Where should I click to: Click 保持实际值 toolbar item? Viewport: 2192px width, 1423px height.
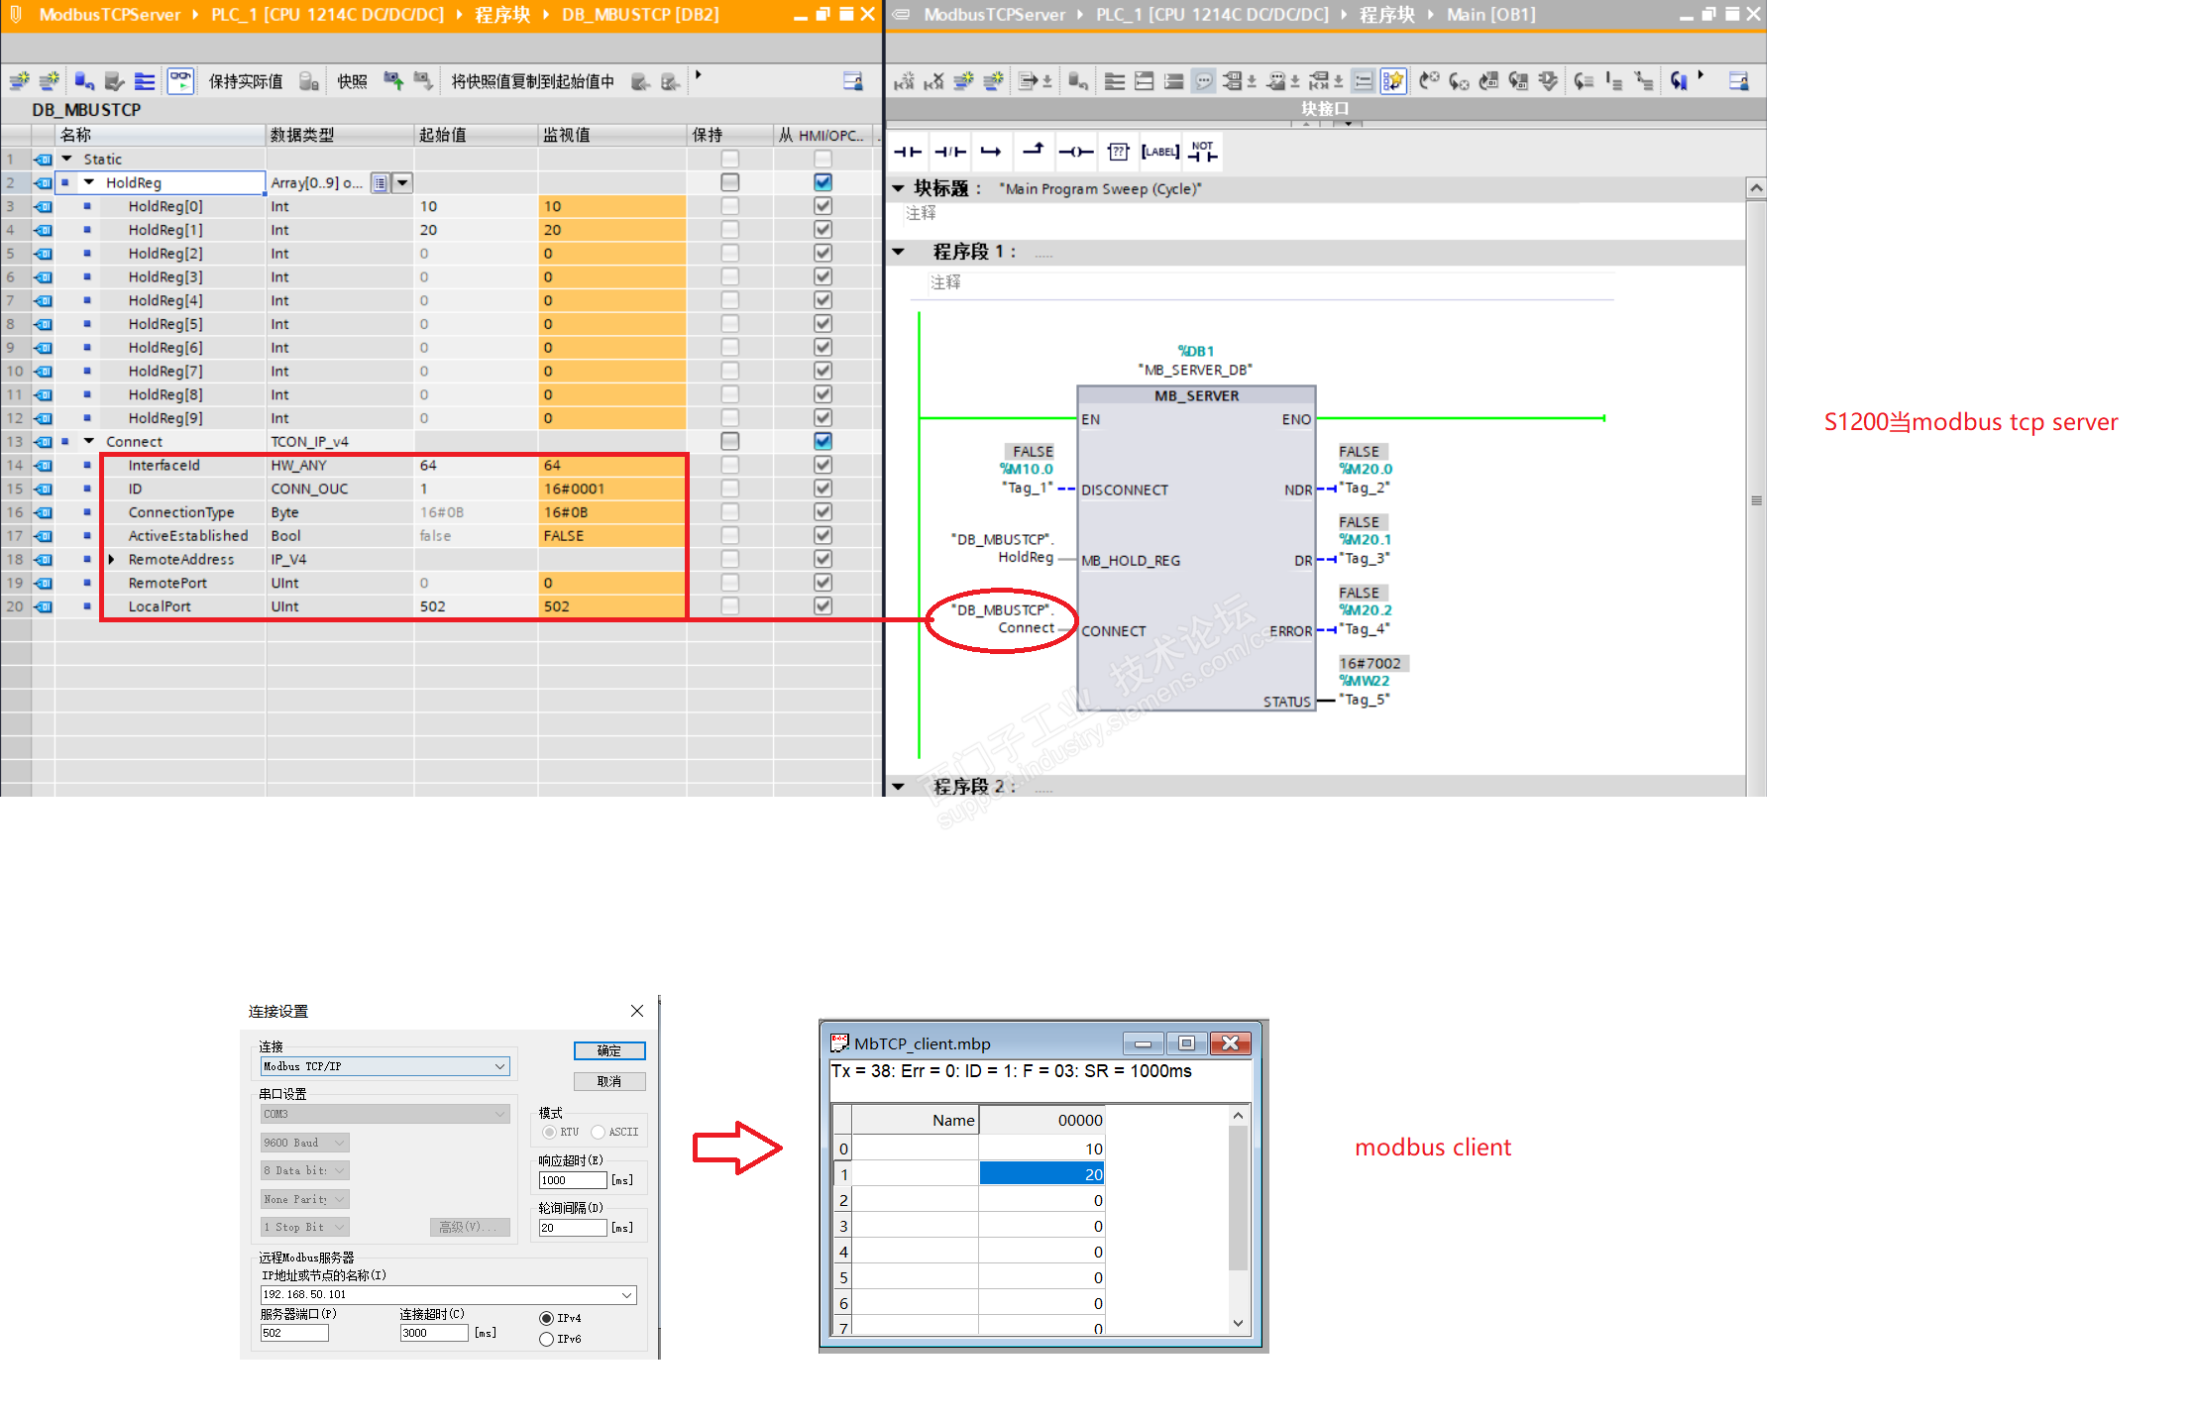coord(245,81)
